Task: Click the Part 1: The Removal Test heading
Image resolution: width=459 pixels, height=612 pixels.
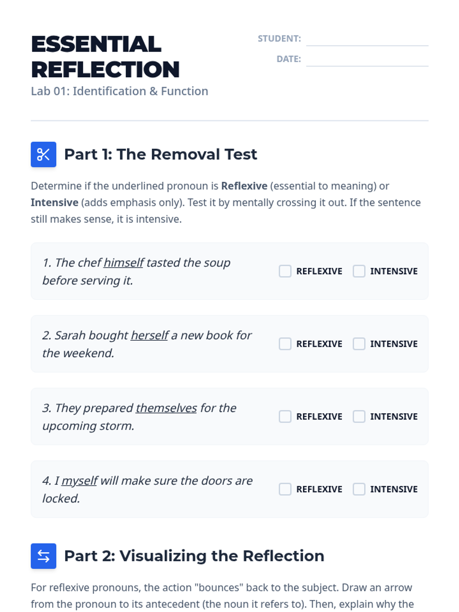Action: tap(160, 155)
